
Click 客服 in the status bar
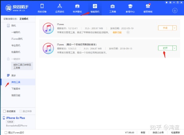(x=143, y=133)
